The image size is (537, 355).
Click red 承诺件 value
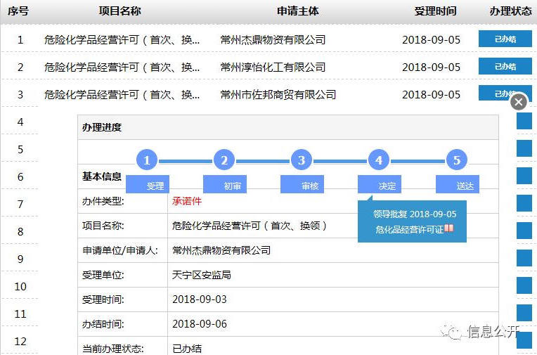187,201
